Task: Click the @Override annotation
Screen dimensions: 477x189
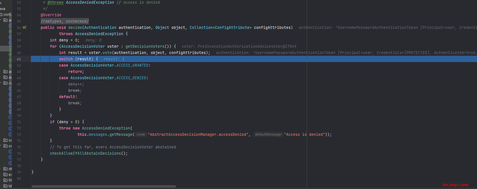Action: [x=51, y=15]
